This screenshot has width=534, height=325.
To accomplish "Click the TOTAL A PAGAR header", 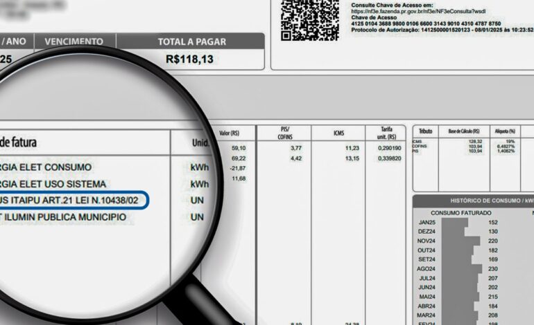I will 191,41.
